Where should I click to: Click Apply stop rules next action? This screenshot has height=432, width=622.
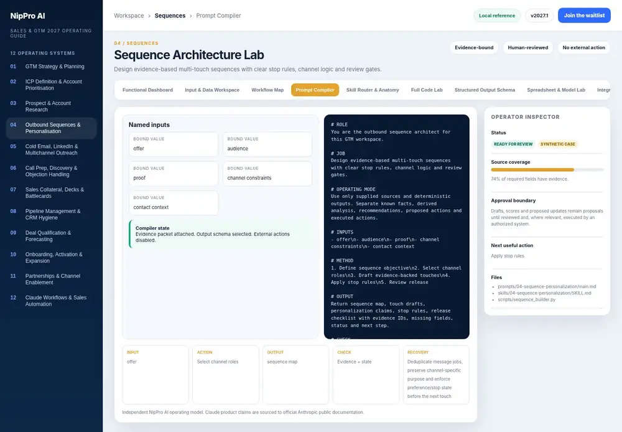508,256
